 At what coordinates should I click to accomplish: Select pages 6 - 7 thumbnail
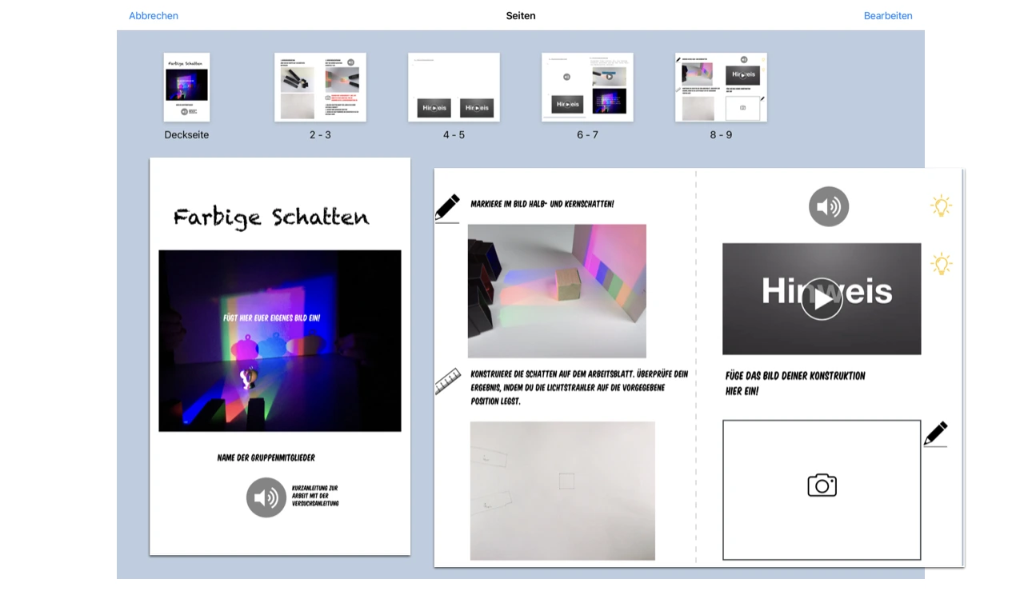pos(587,87)
